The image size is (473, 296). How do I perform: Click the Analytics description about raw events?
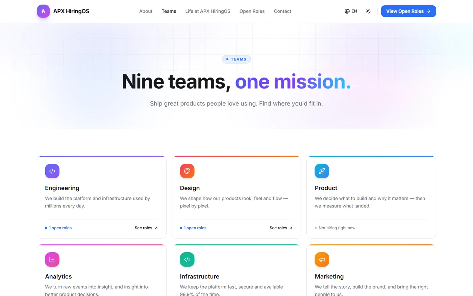(97, 290)
